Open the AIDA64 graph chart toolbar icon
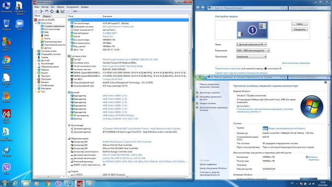Image resolution: width=332 pixels, height=187 pixels. coord(63,11)
